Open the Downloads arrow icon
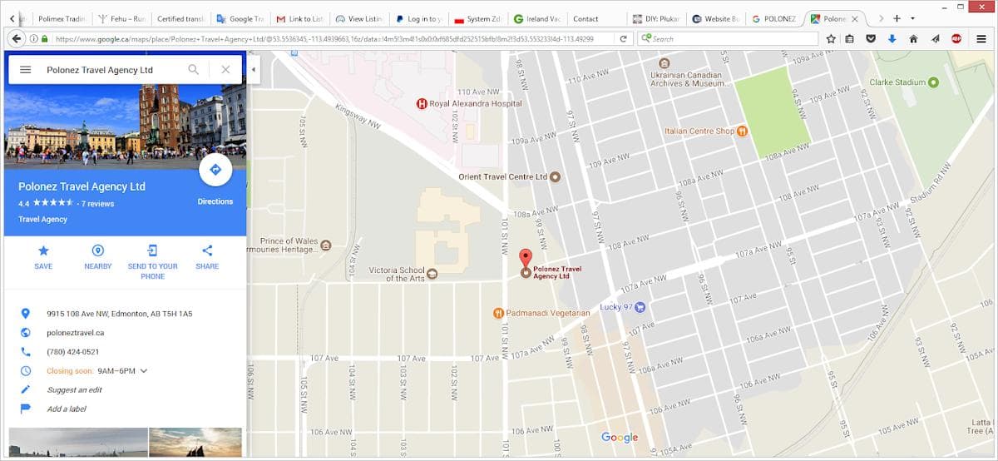The width and height of the screenshot is (998, 461). click(x=892, y=38)
